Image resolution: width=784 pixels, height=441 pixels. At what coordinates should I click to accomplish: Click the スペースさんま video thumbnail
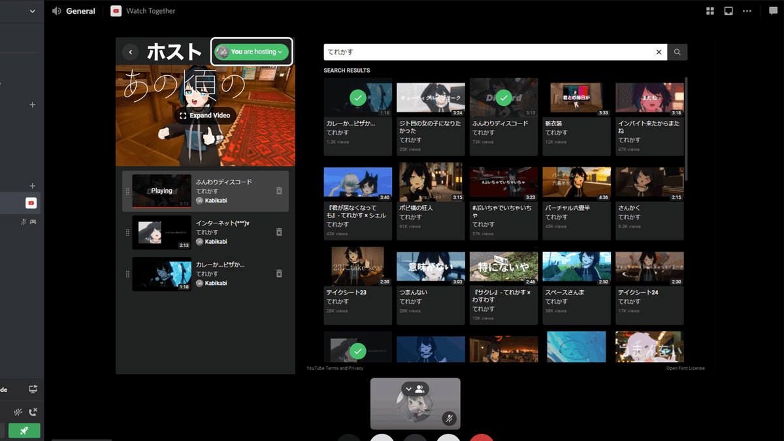tap(576, 267)
